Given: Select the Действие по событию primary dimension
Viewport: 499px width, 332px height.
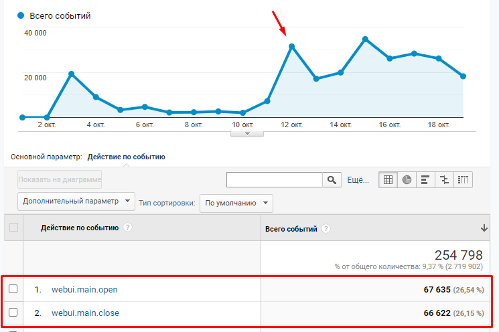Looking at the screenshot, I should (x=127, y=157).
